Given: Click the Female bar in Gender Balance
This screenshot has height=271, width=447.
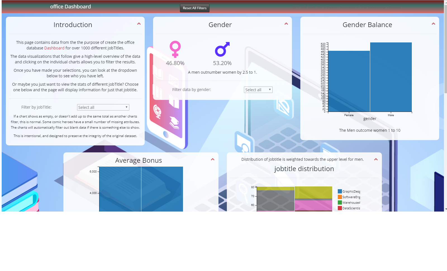Looking at the screenshot, I should click(x=349, y=81).
